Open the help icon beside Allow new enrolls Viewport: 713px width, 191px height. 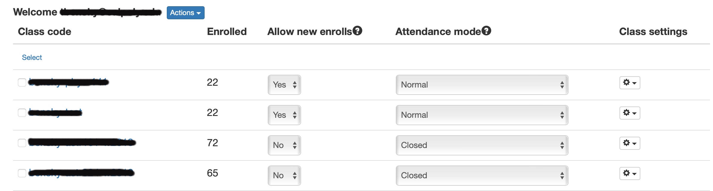[357, 31]
